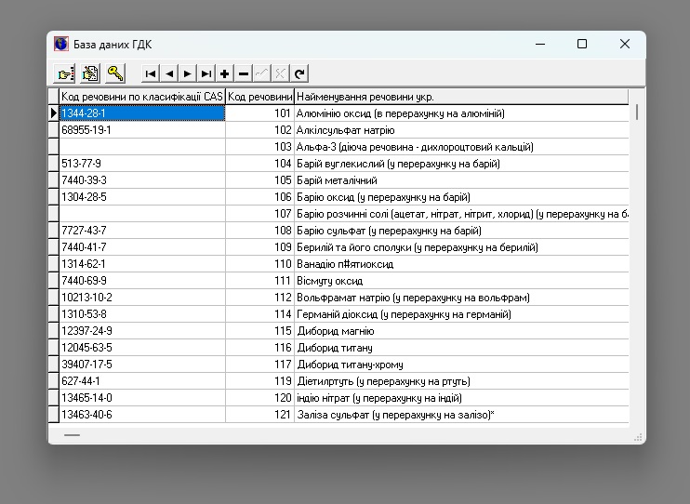The image size is (690, 504).
Task: Refresh data with the circular arrow button
Action: 299,73
